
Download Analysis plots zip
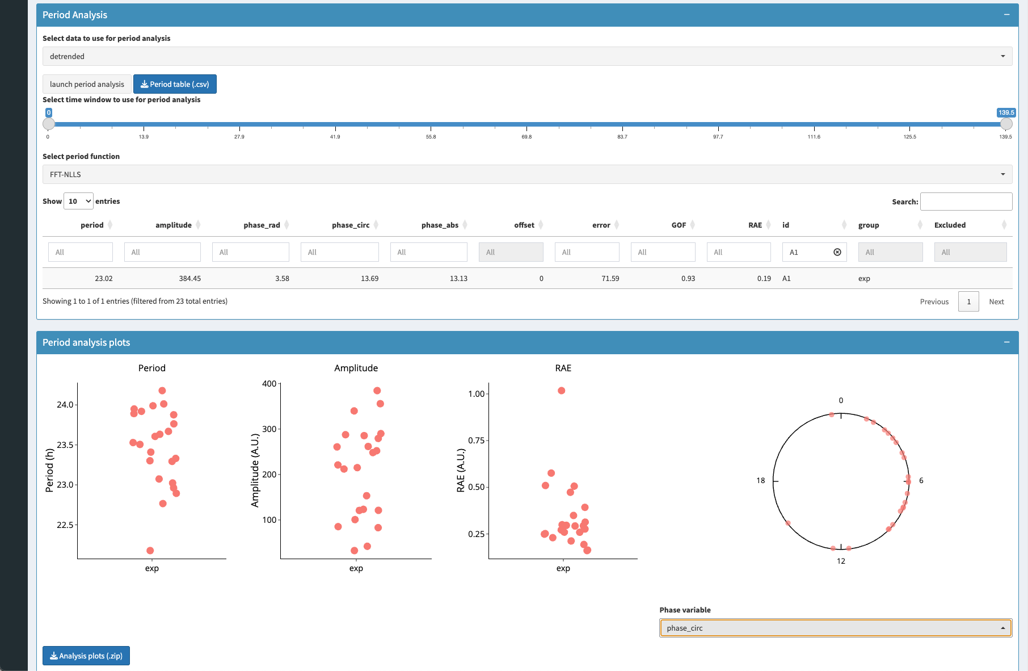[86, 656]
